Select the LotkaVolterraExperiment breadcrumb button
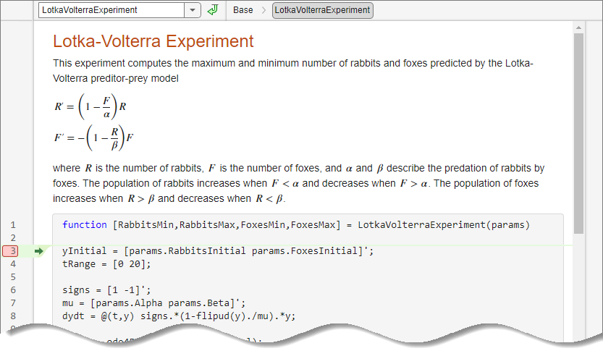603x351 pixels. click(322, 10)
